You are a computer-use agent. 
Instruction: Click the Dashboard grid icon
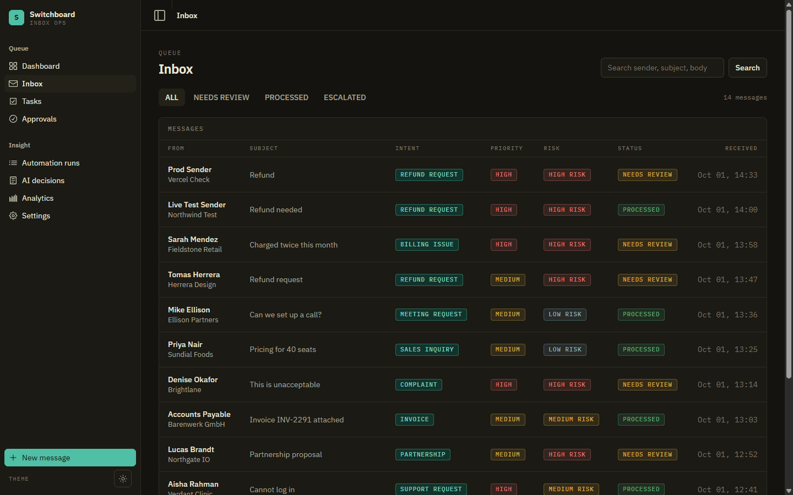click(x=13, y=66)
